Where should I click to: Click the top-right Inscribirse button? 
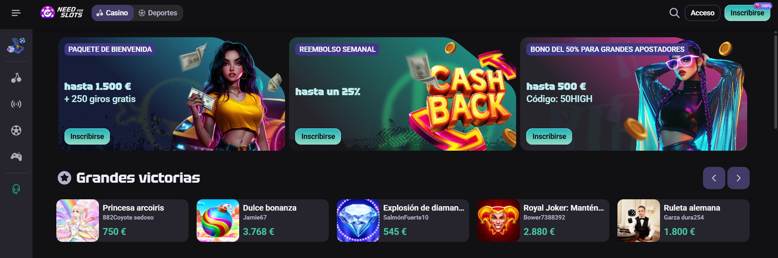coord(747,13)
